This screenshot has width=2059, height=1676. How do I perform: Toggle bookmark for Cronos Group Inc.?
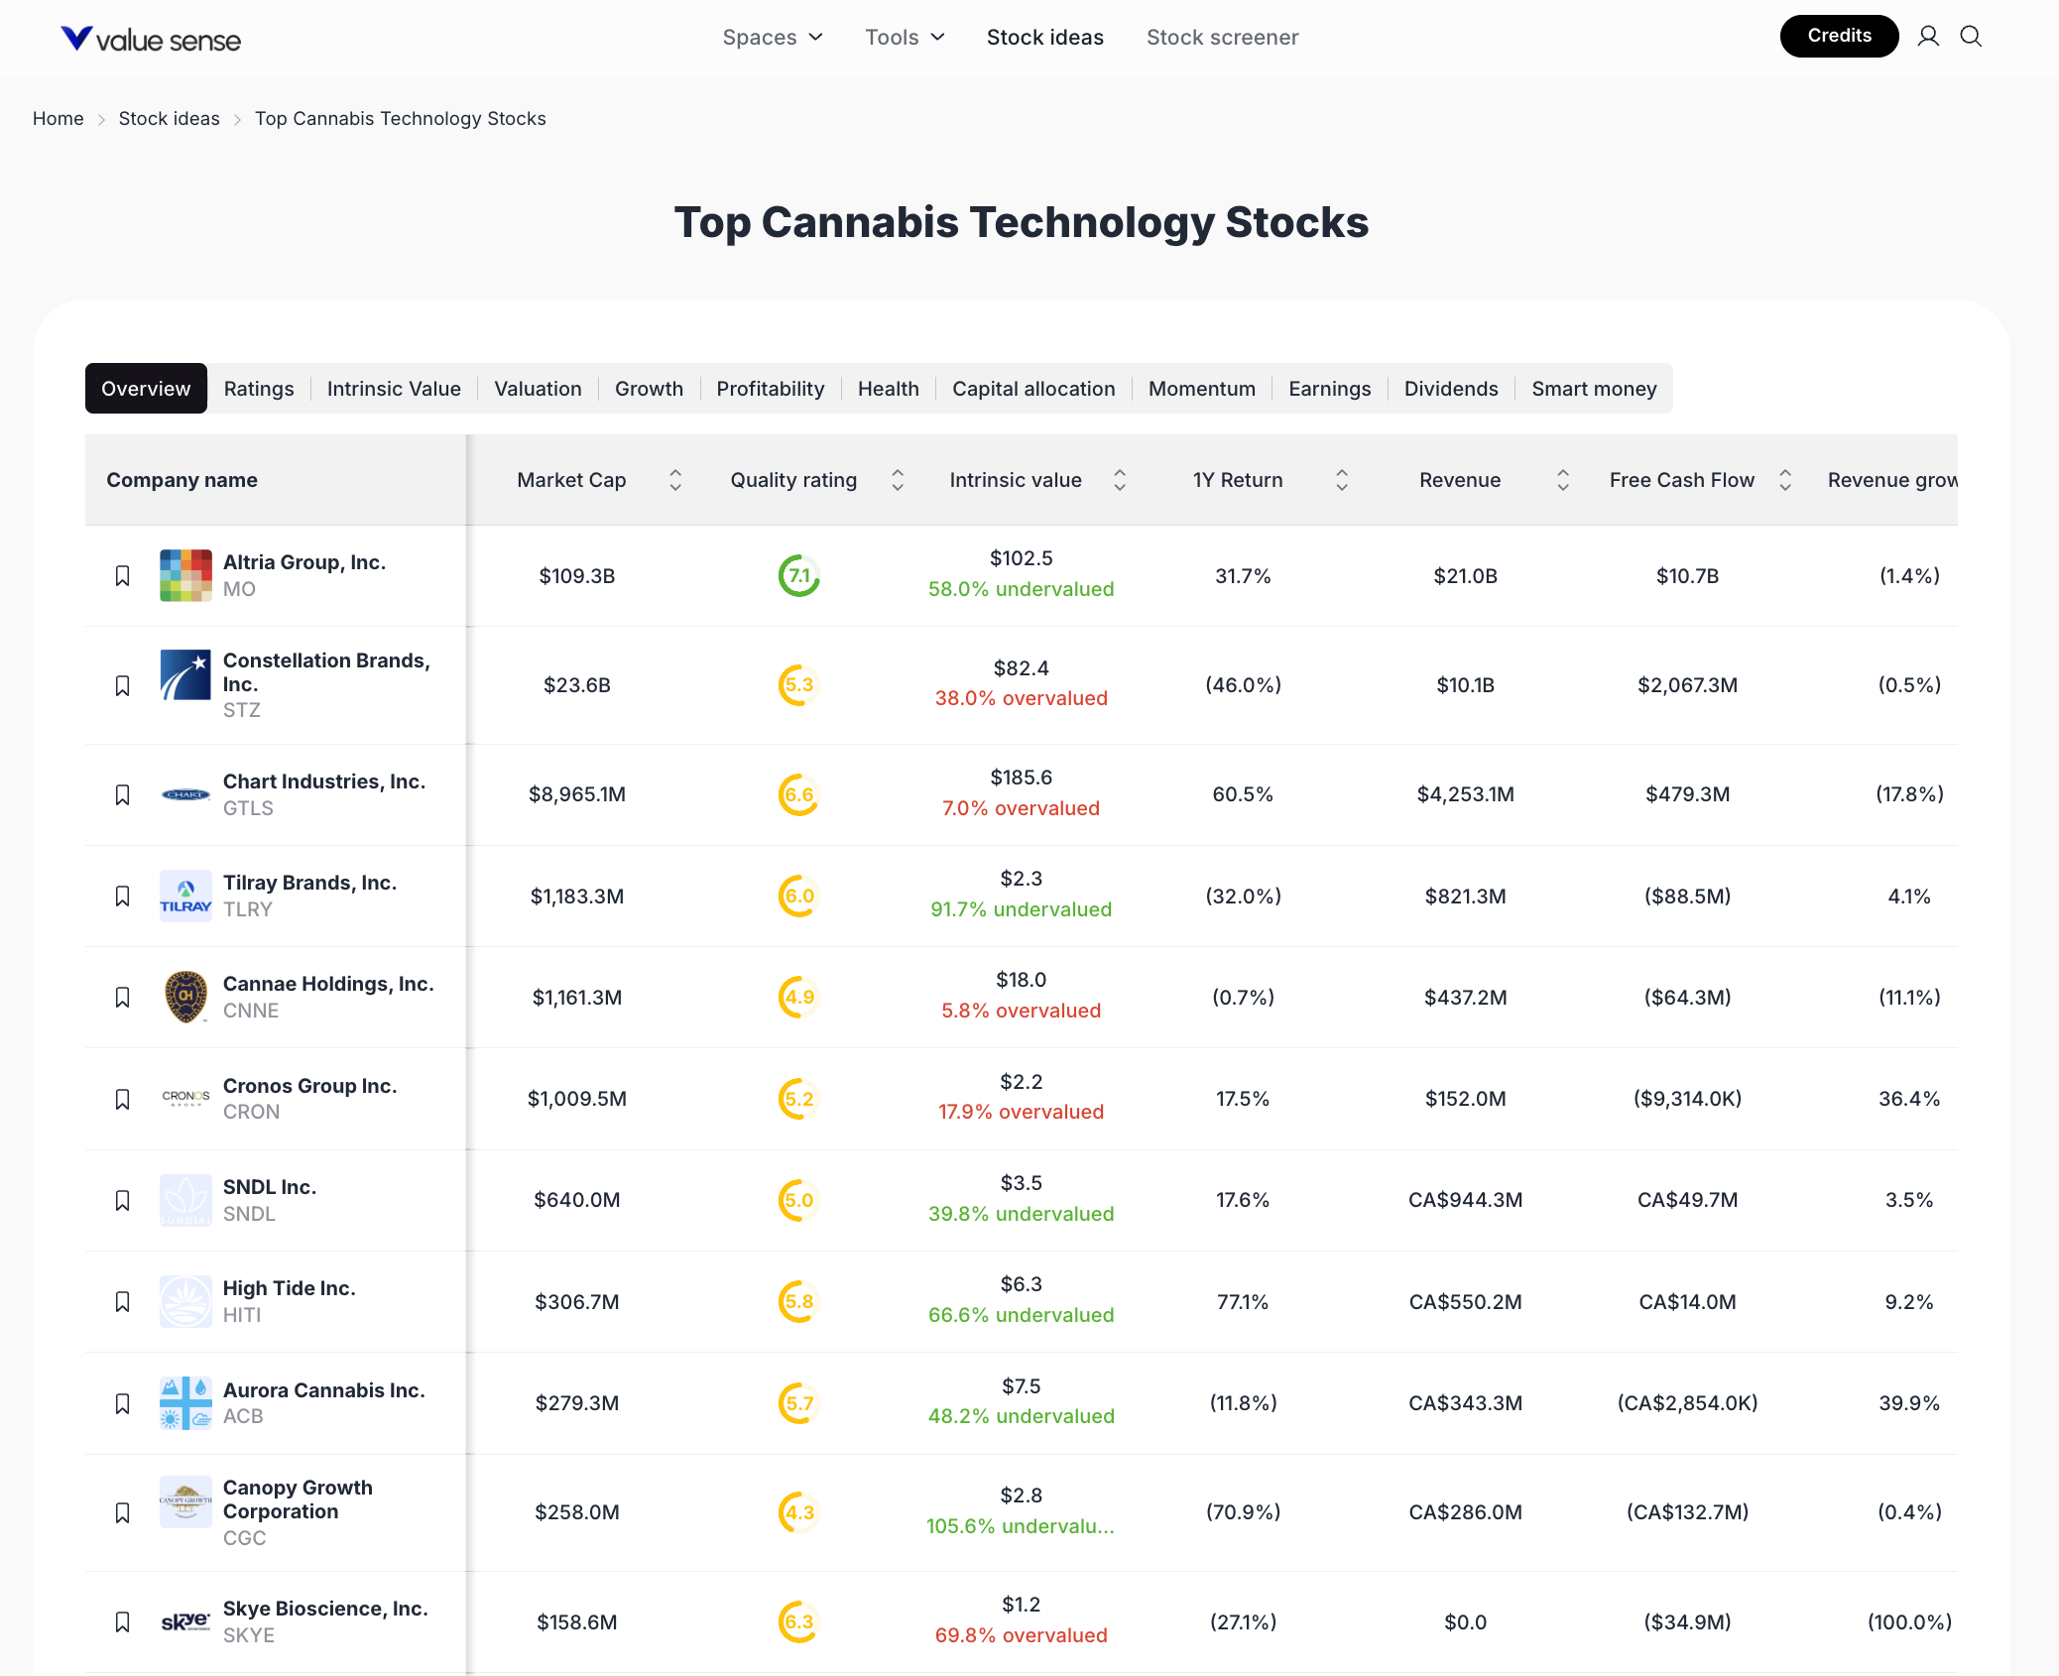tap(122, 1099)
